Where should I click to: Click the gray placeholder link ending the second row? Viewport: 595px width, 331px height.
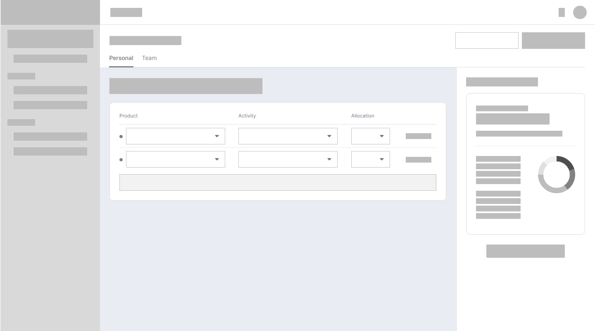click(x=419, y=160)
